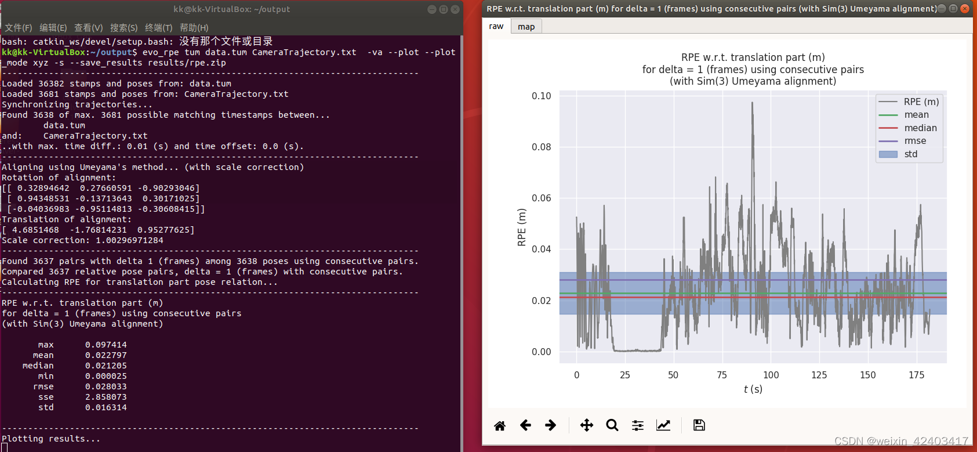Select the Zoom to rectangle tool
This screenshot has width=977, height=452.
pyautogui.click(x=612, y=425)
